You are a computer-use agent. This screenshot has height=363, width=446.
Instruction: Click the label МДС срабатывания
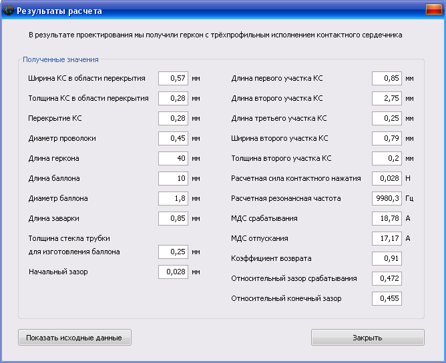[x=264, y=219]
